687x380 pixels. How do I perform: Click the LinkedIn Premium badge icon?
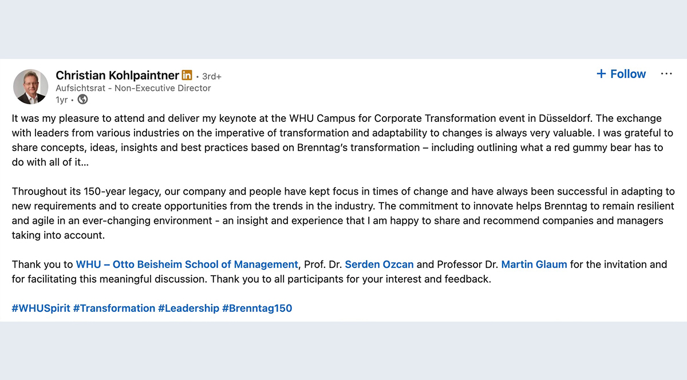(187, 75)
